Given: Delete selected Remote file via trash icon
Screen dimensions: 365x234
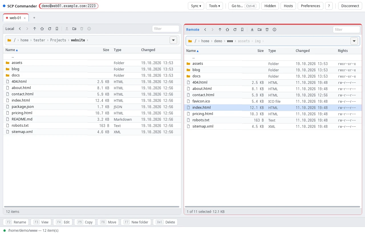Looking at the screenshot, I should (267, 29).
